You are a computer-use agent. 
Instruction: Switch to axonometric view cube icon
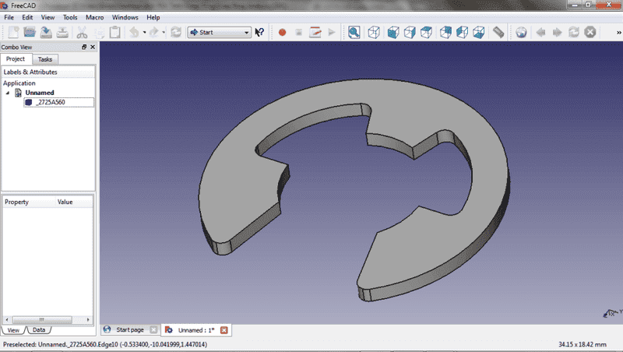point(374,33)
